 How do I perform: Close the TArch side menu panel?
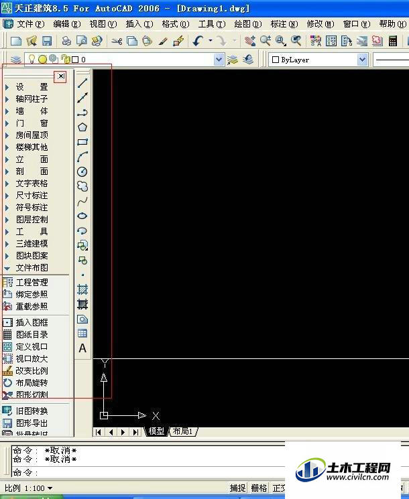(61, 76)
